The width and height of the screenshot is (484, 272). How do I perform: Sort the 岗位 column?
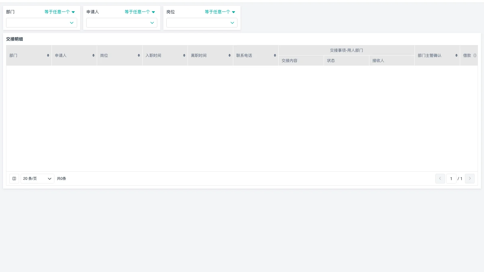(139, 55)
